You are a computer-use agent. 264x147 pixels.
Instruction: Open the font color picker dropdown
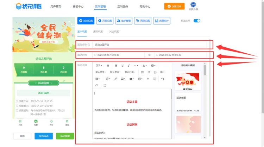pos(145,66)
